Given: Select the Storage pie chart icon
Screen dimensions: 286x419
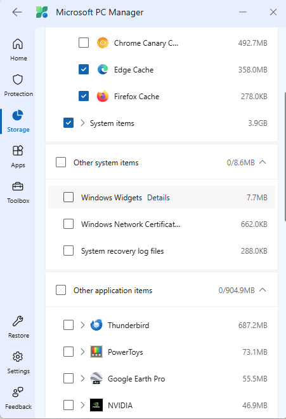Looking at the screenshot, I should click(18, 115).
